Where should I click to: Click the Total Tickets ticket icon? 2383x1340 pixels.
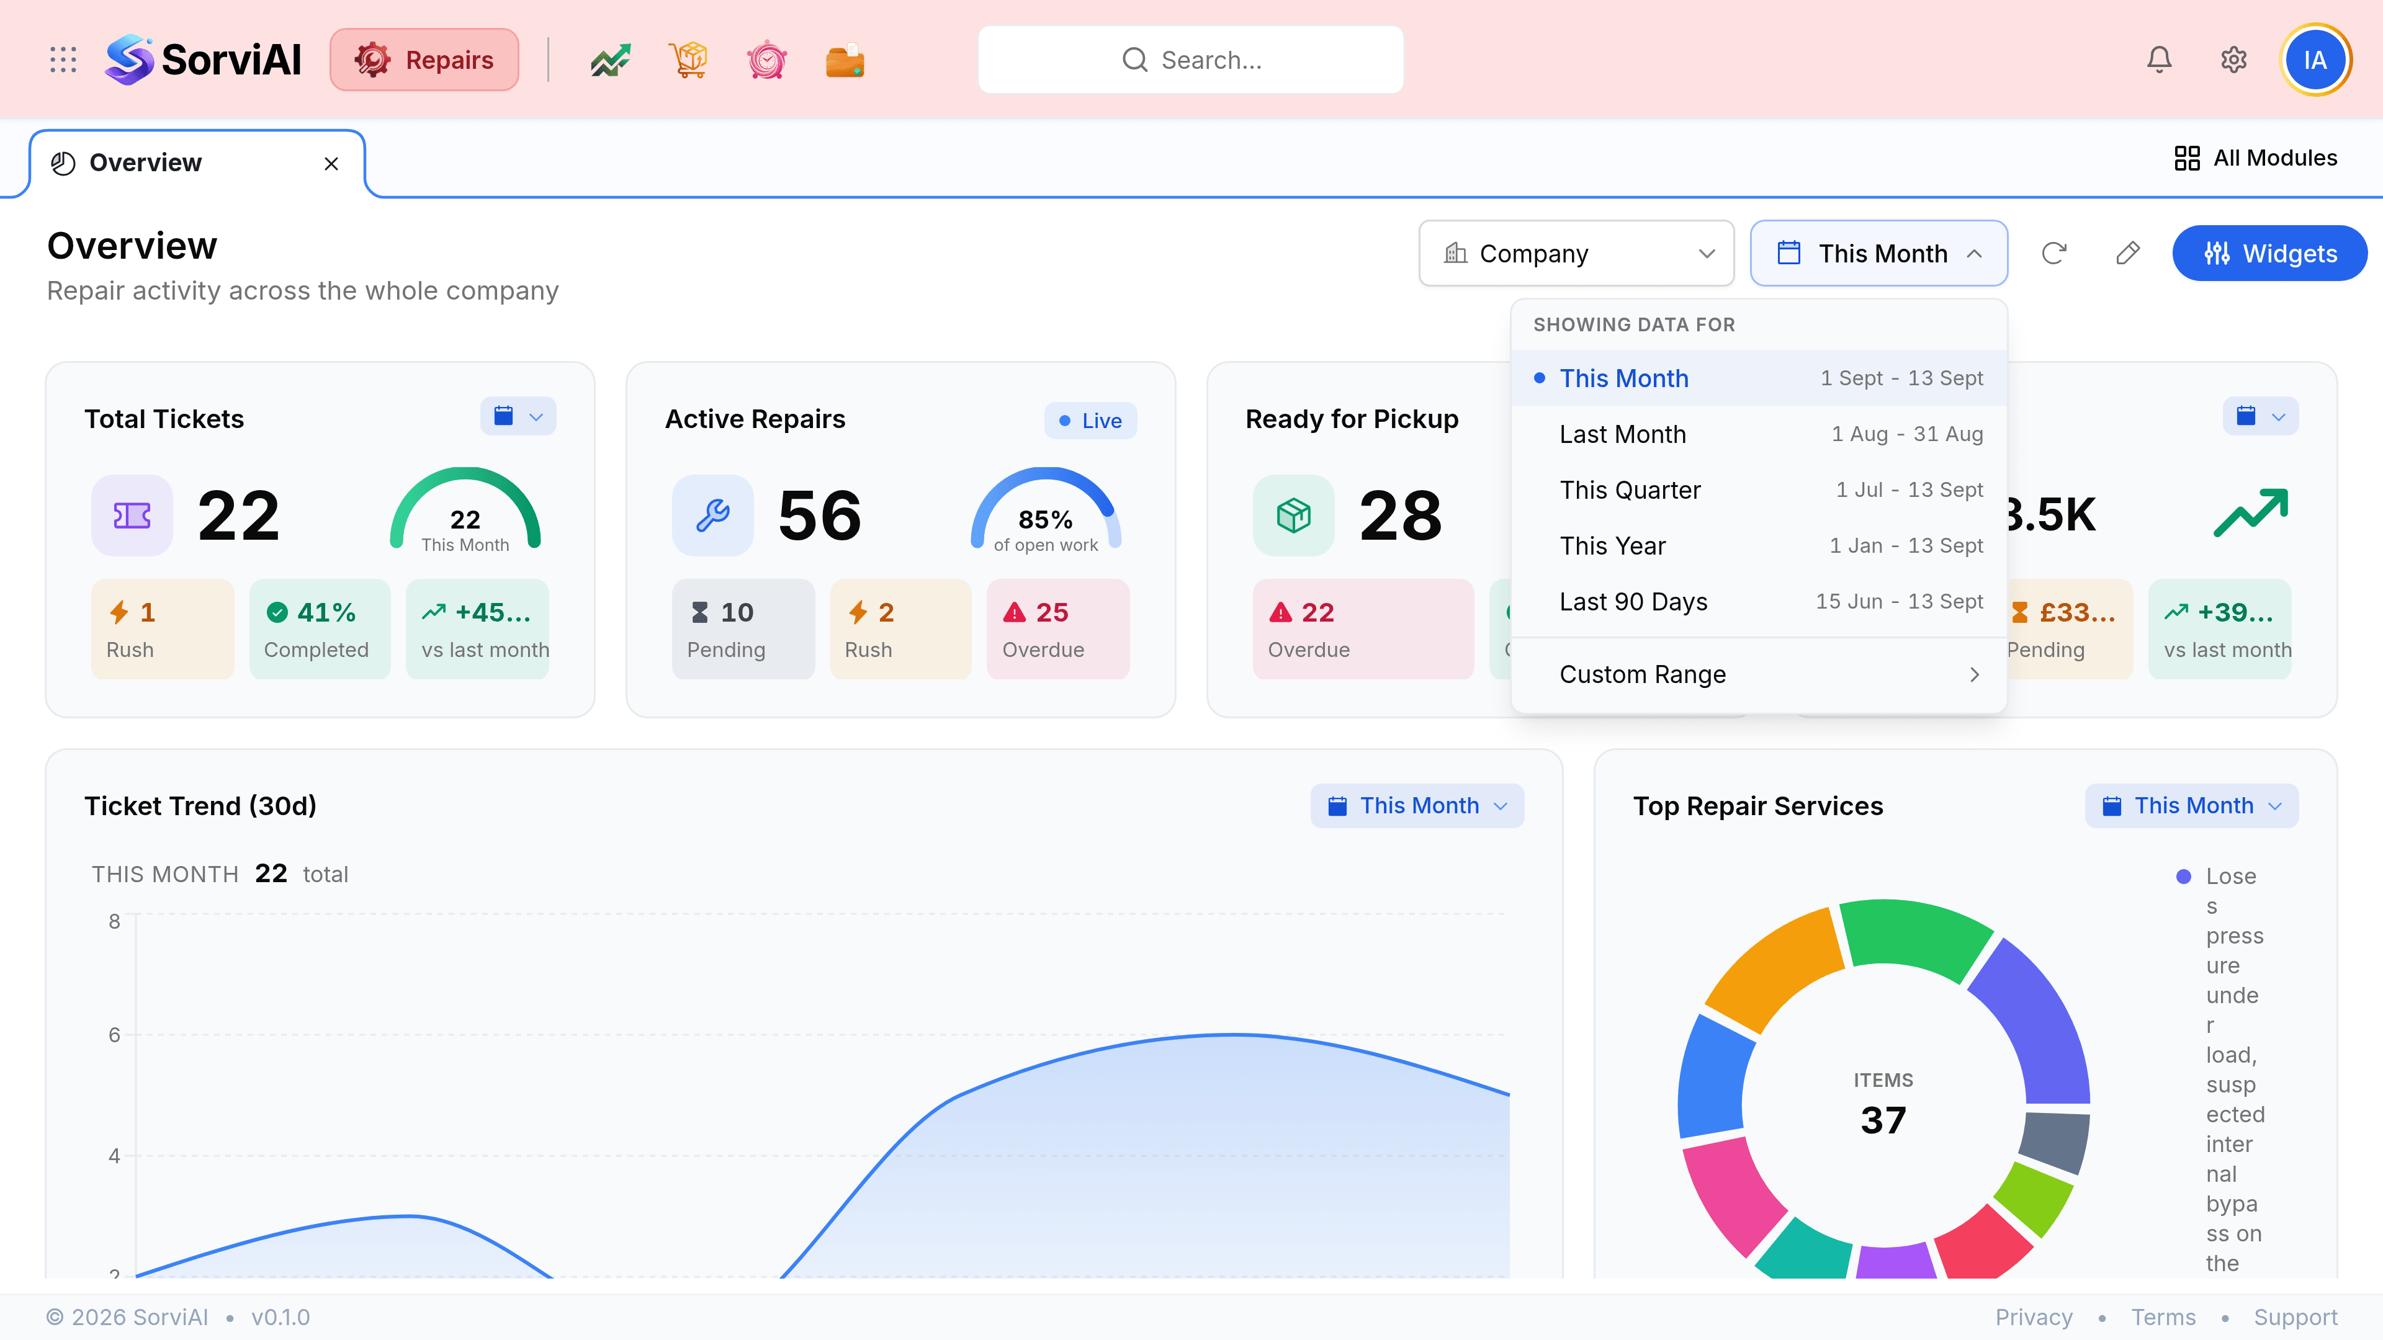[132, 515]
